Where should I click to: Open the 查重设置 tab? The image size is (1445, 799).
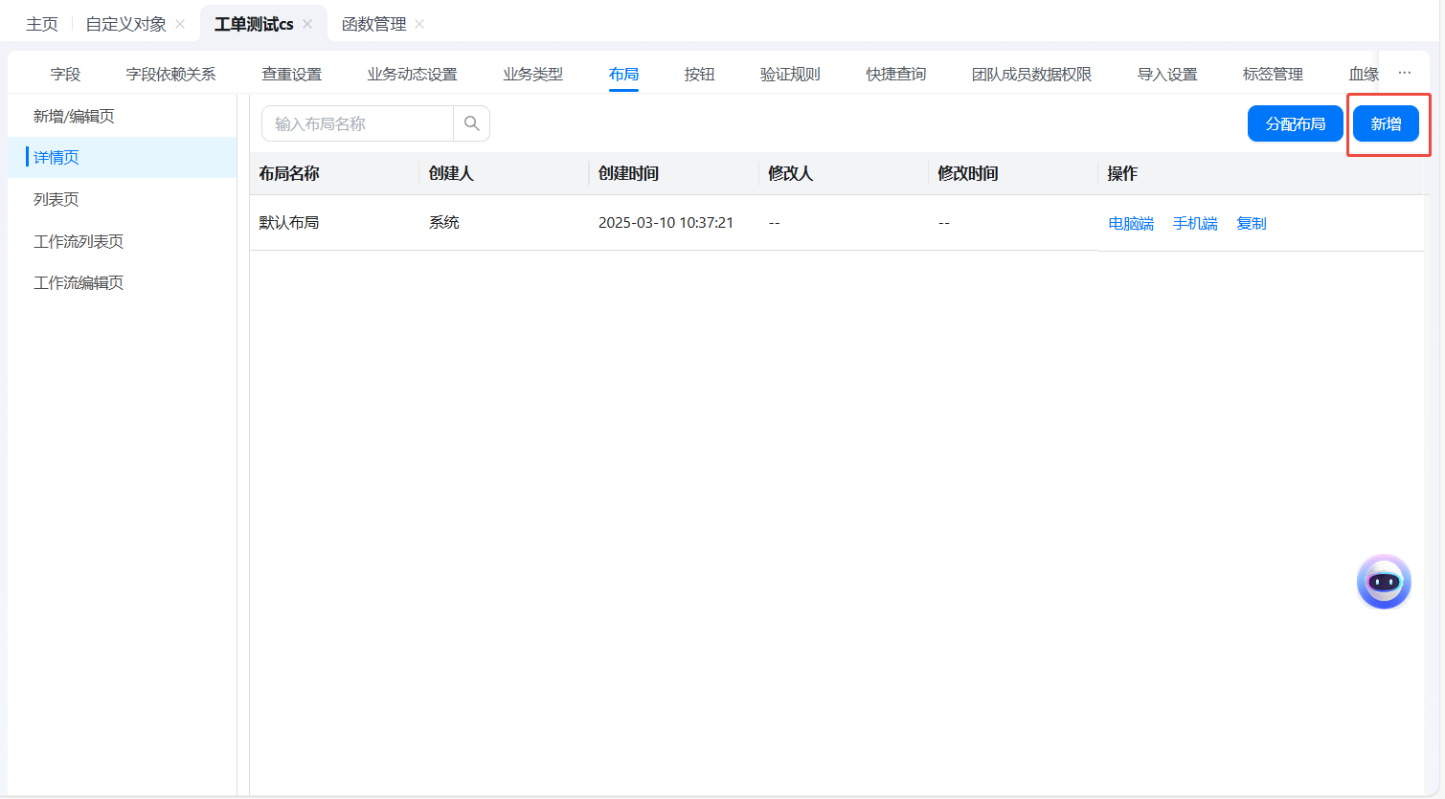pos(292,74)
